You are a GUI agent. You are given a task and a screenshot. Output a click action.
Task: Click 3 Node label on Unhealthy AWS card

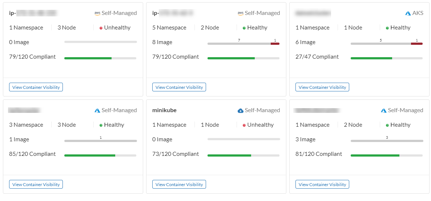pos(67,28)
